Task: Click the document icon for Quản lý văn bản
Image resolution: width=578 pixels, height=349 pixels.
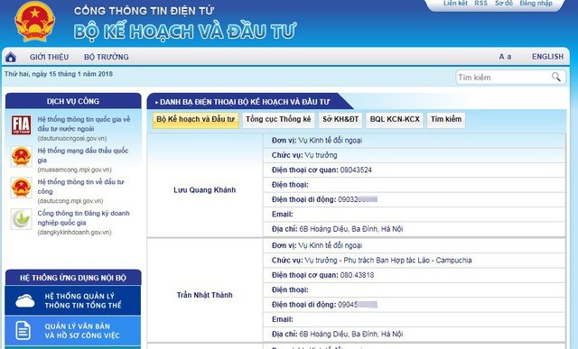Action: [x=23, y=330]
